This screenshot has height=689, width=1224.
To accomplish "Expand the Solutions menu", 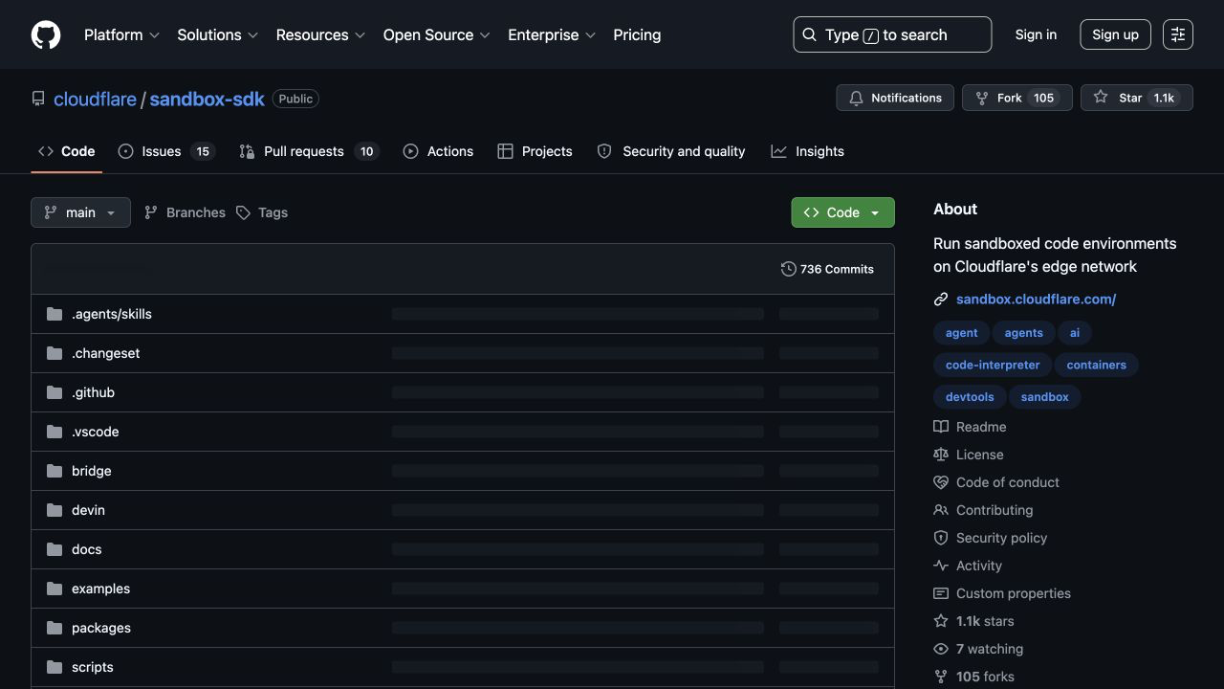I will tap(218, 34).
